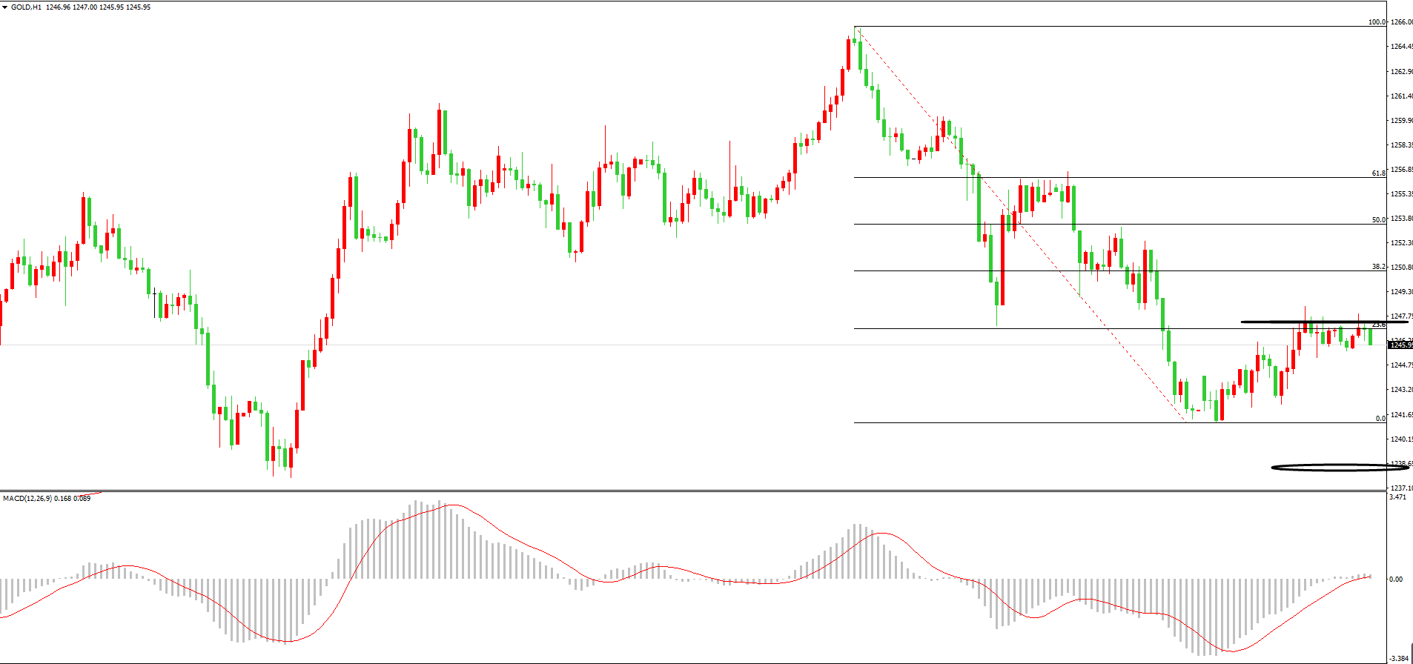Select the 23.6 Fibonacci level label
This screenshot has height=664, width=1413.
tap(1378, 325)
